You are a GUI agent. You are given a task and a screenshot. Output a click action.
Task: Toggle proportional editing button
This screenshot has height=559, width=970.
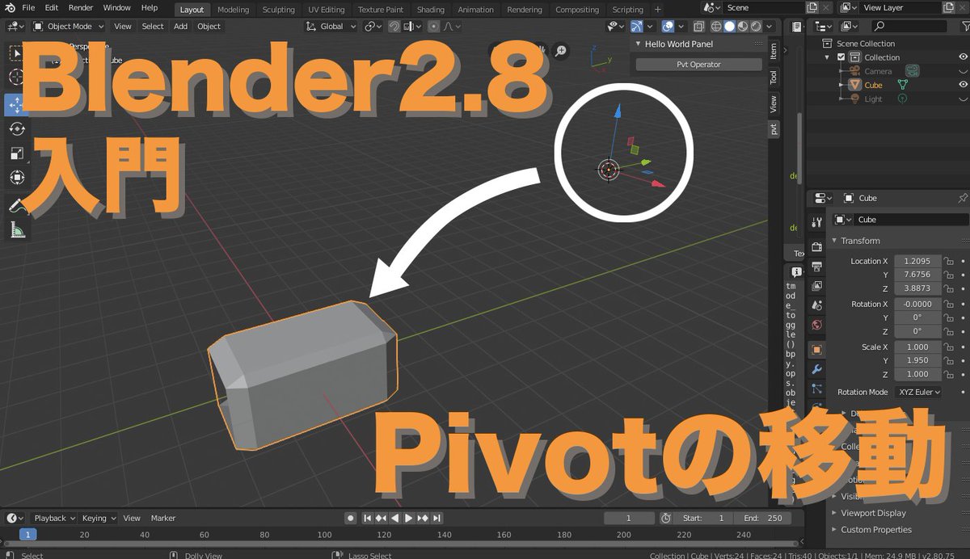(x=434, y=26)
